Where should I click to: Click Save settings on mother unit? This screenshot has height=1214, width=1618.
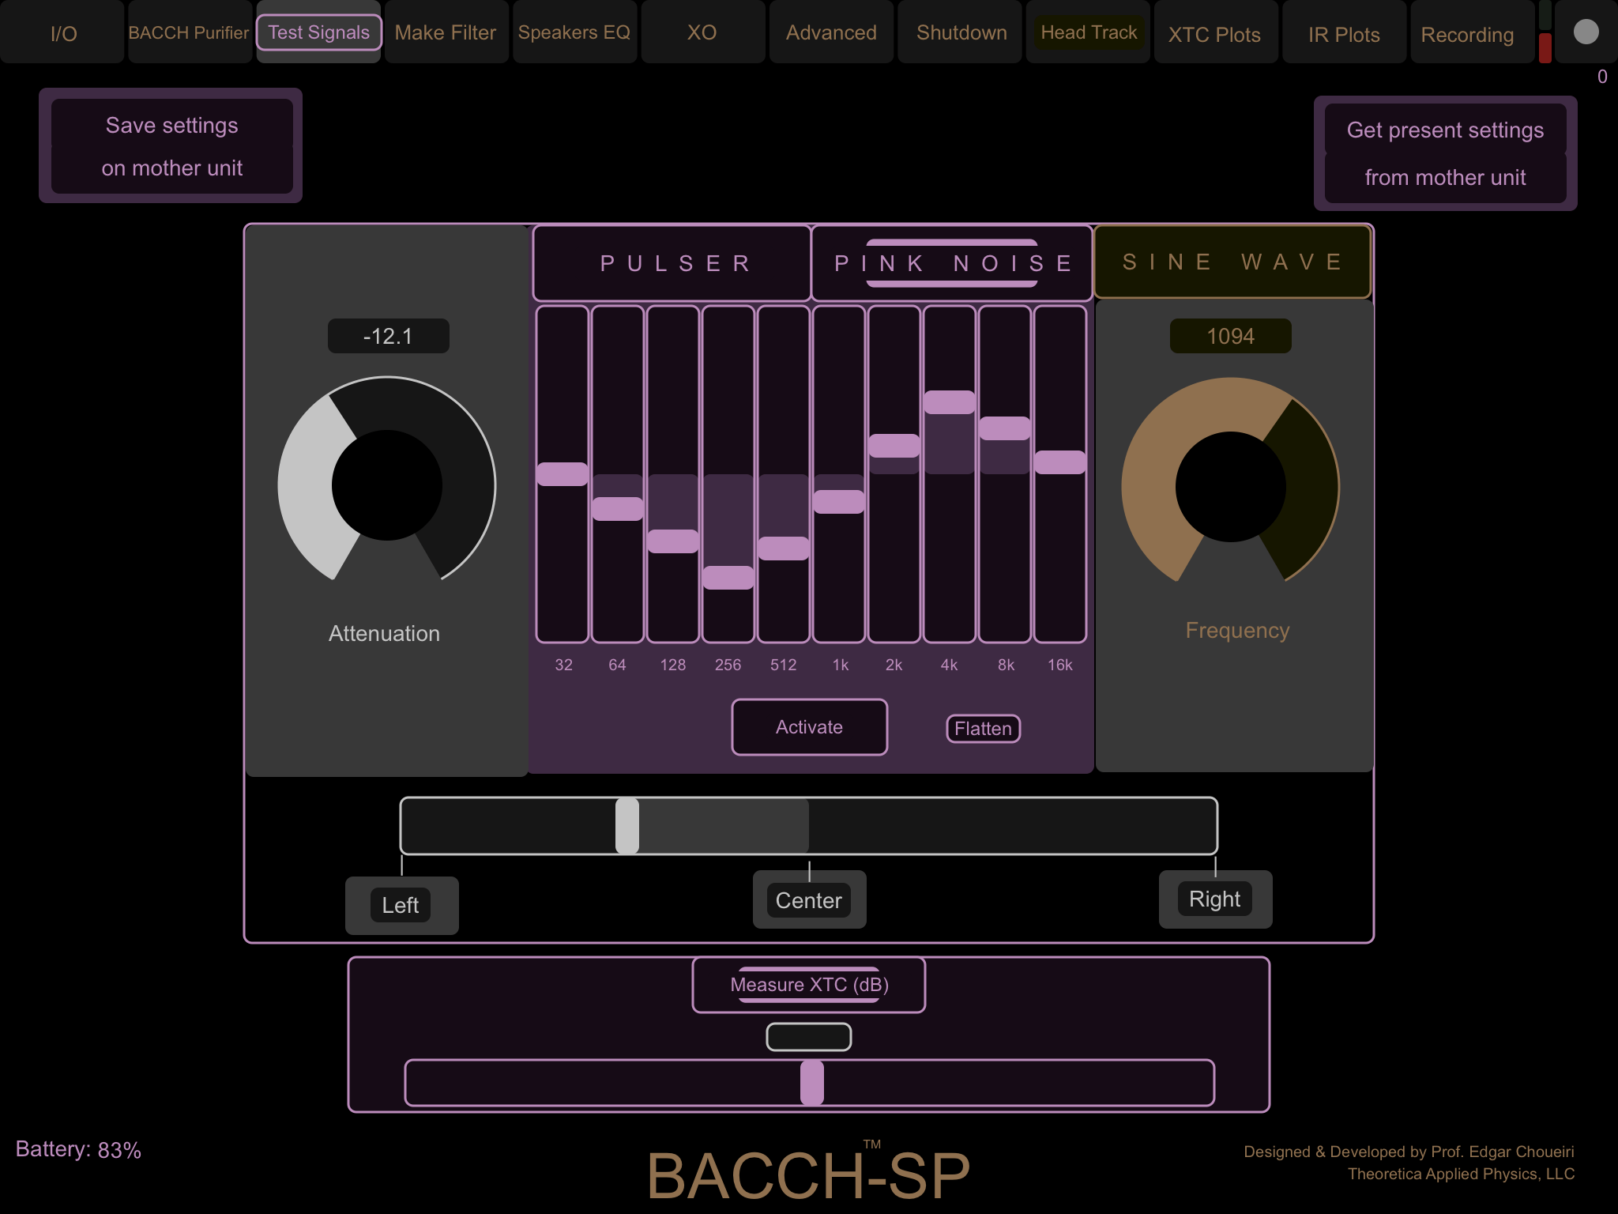point(171,146)
